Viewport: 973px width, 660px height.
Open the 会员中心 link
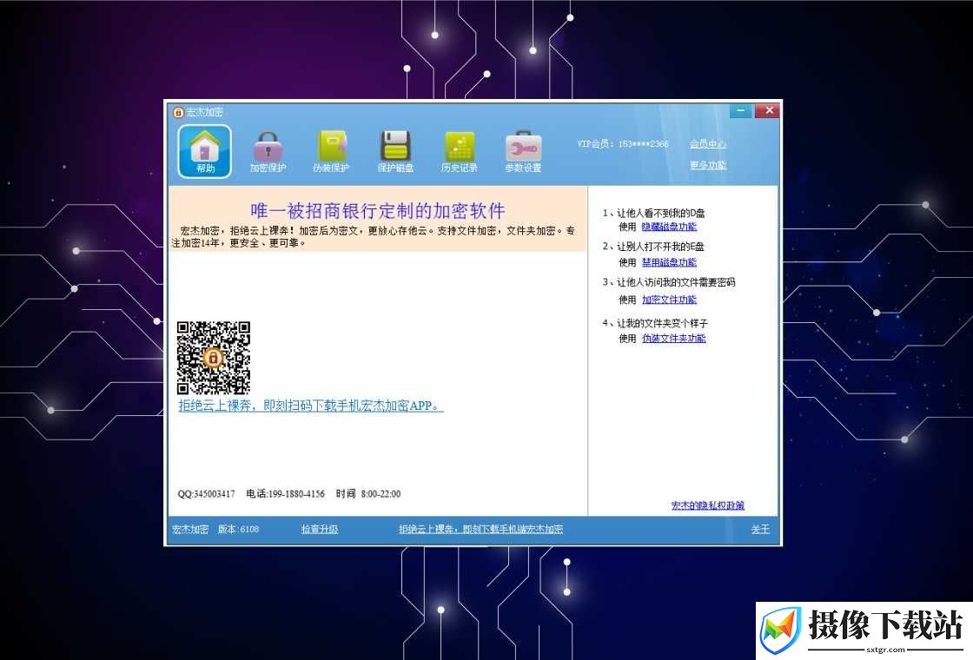tap(708, 144)
